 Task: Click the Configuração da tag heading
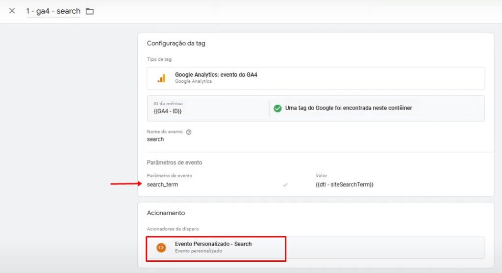pyautogui.click(x=176, y=43)
